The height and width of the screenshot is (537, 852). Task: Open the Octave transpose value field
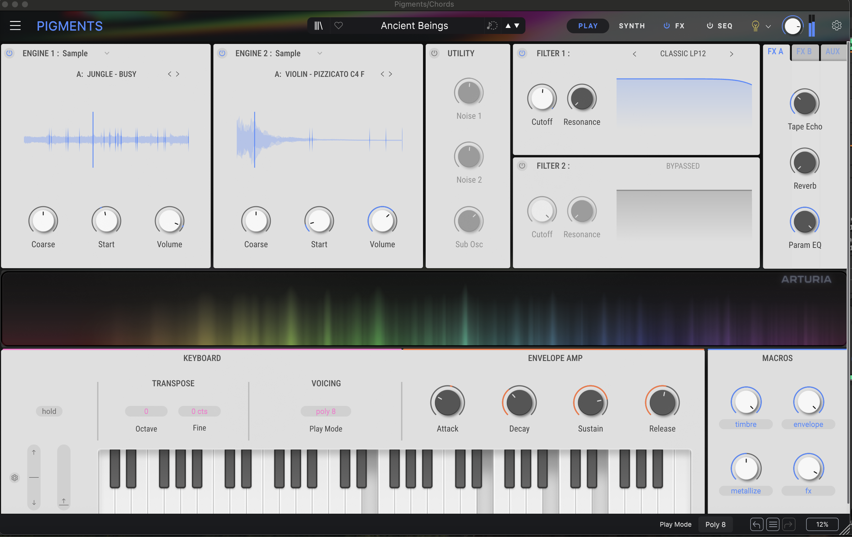(146, 411)
